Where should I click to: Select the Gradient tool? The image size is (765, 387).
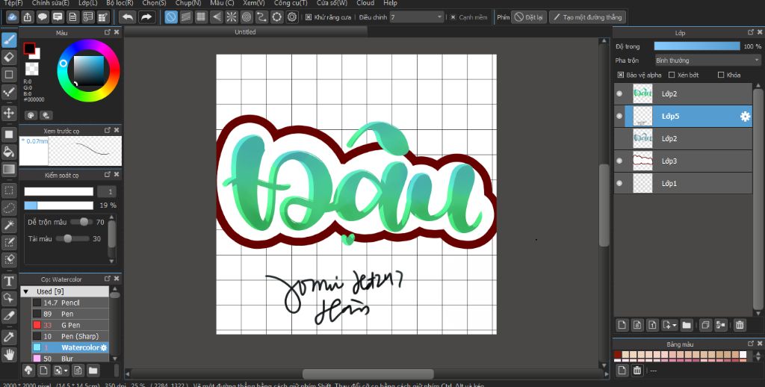[9, 170]
